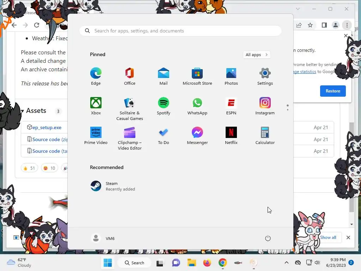This screenshot has width=361, height=271.
Task: Open Task View on the taskbar
Action: click(x=160, y=263)
